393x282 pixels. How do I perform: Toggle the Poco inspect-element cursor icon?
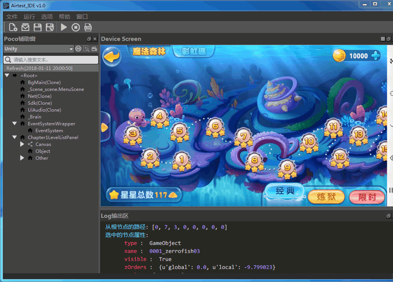86,49
